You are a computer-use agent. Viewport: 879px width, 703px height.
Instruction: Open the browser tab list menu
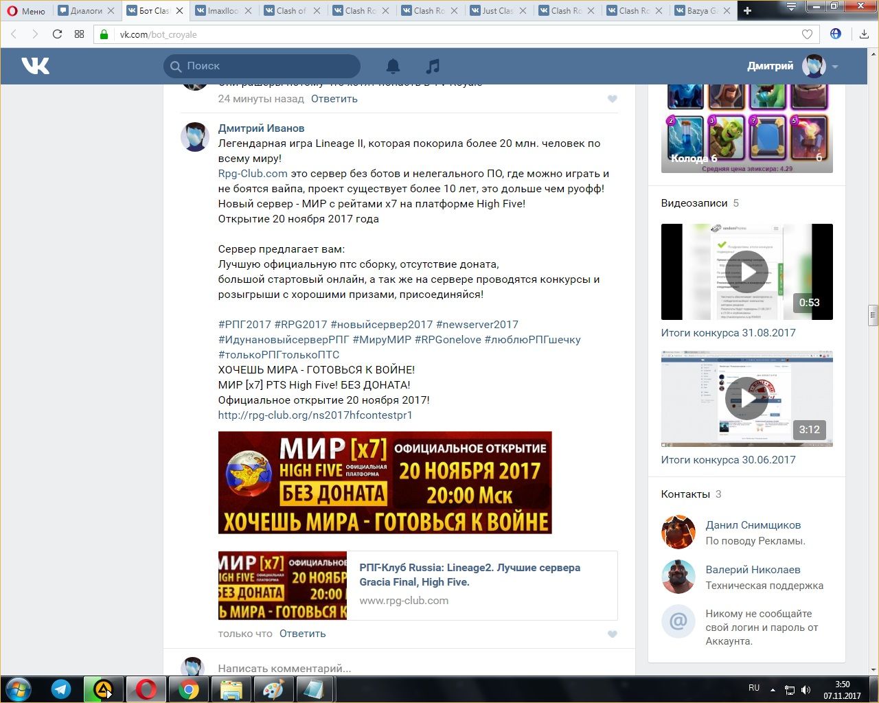[x=791, y=8]
